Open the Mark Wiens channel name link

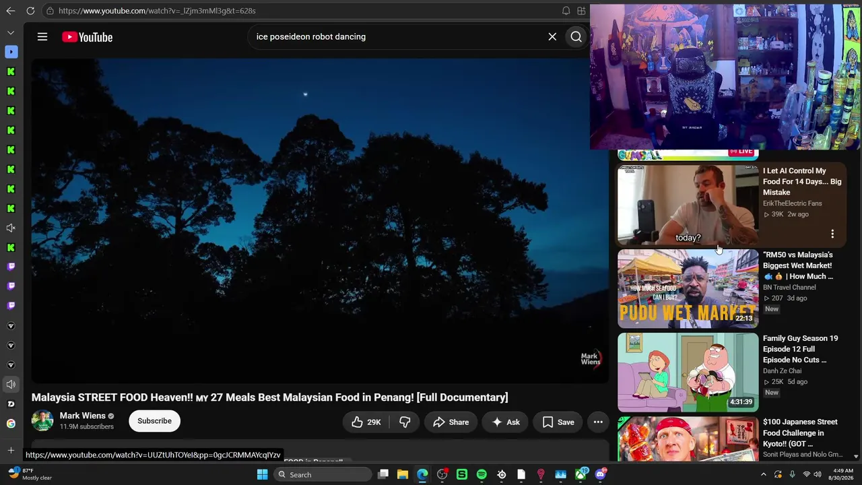(x=82, y=416)
